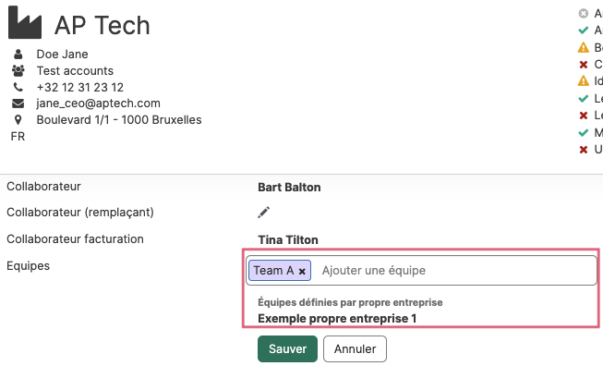Click the envelope icon beside the email address
This screenshot has width=603, height=366.
coord(18,104)
